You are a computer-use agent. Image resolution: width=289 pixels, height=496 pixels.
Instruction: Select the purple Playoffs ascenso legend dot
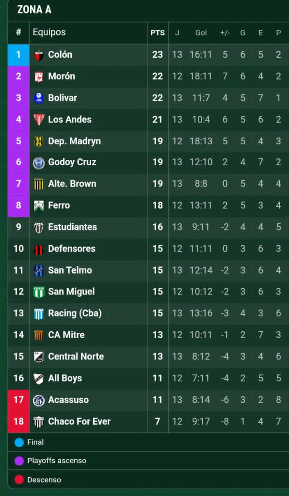[19, 461]
